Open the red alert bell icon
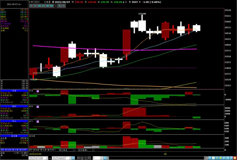The width and height of the screenshot is (237, 160). (x=235, y=158)
